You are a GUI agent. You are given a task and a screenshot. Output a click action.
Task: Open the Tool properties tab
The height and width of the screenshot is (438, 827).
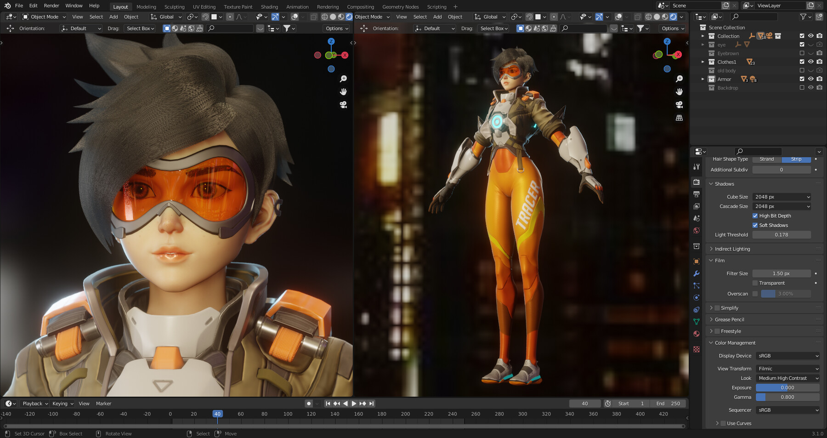pos(697,167)
